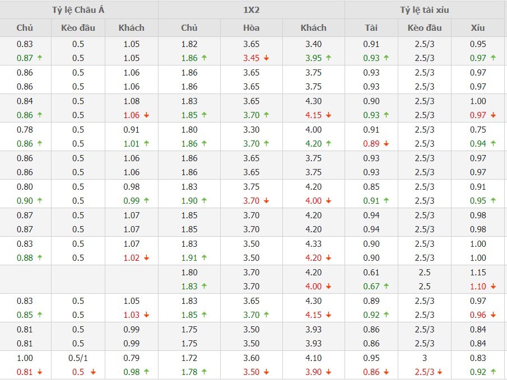This screenshot has width=507, height=380.
Task: Click the red down arrow beside 0.81
Action: coord(40,372)
